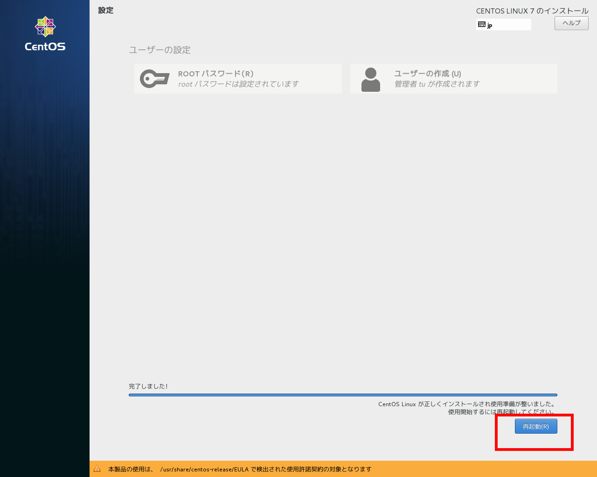Screen dimensions: 597x477
Task: Open the ユーザーの作成 (U) setting title
Action: tap(427, 74)
